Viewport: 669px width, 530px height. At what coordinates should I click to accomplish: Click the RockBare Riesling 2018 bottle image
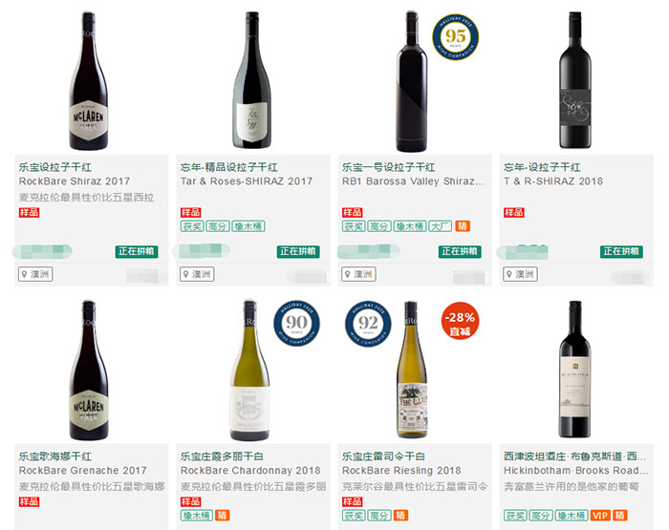(411, 370)
